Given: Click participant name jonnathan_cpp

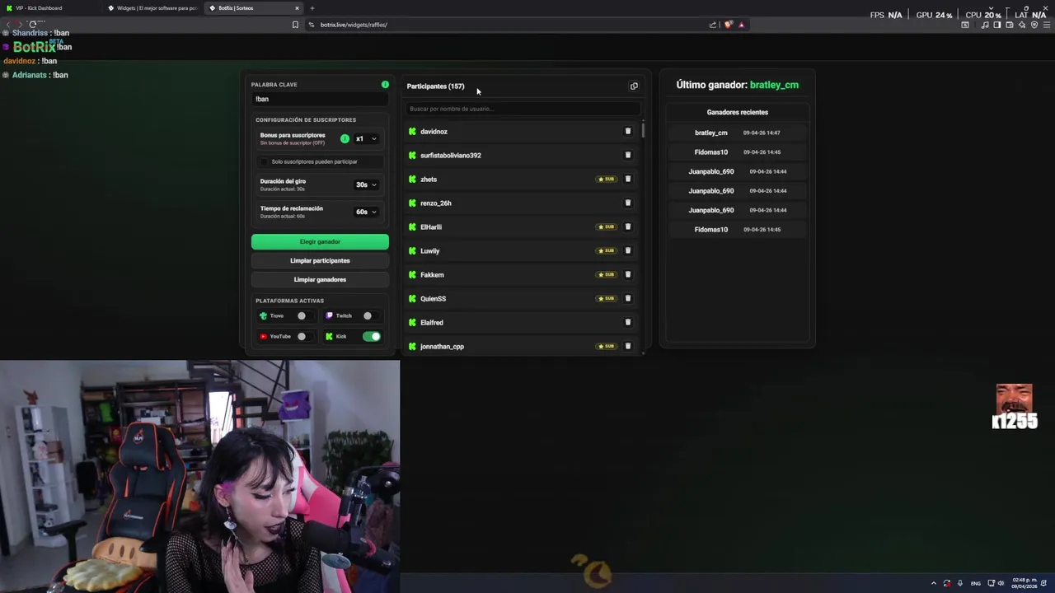Looking at the screenshot, I should point(442,346).
